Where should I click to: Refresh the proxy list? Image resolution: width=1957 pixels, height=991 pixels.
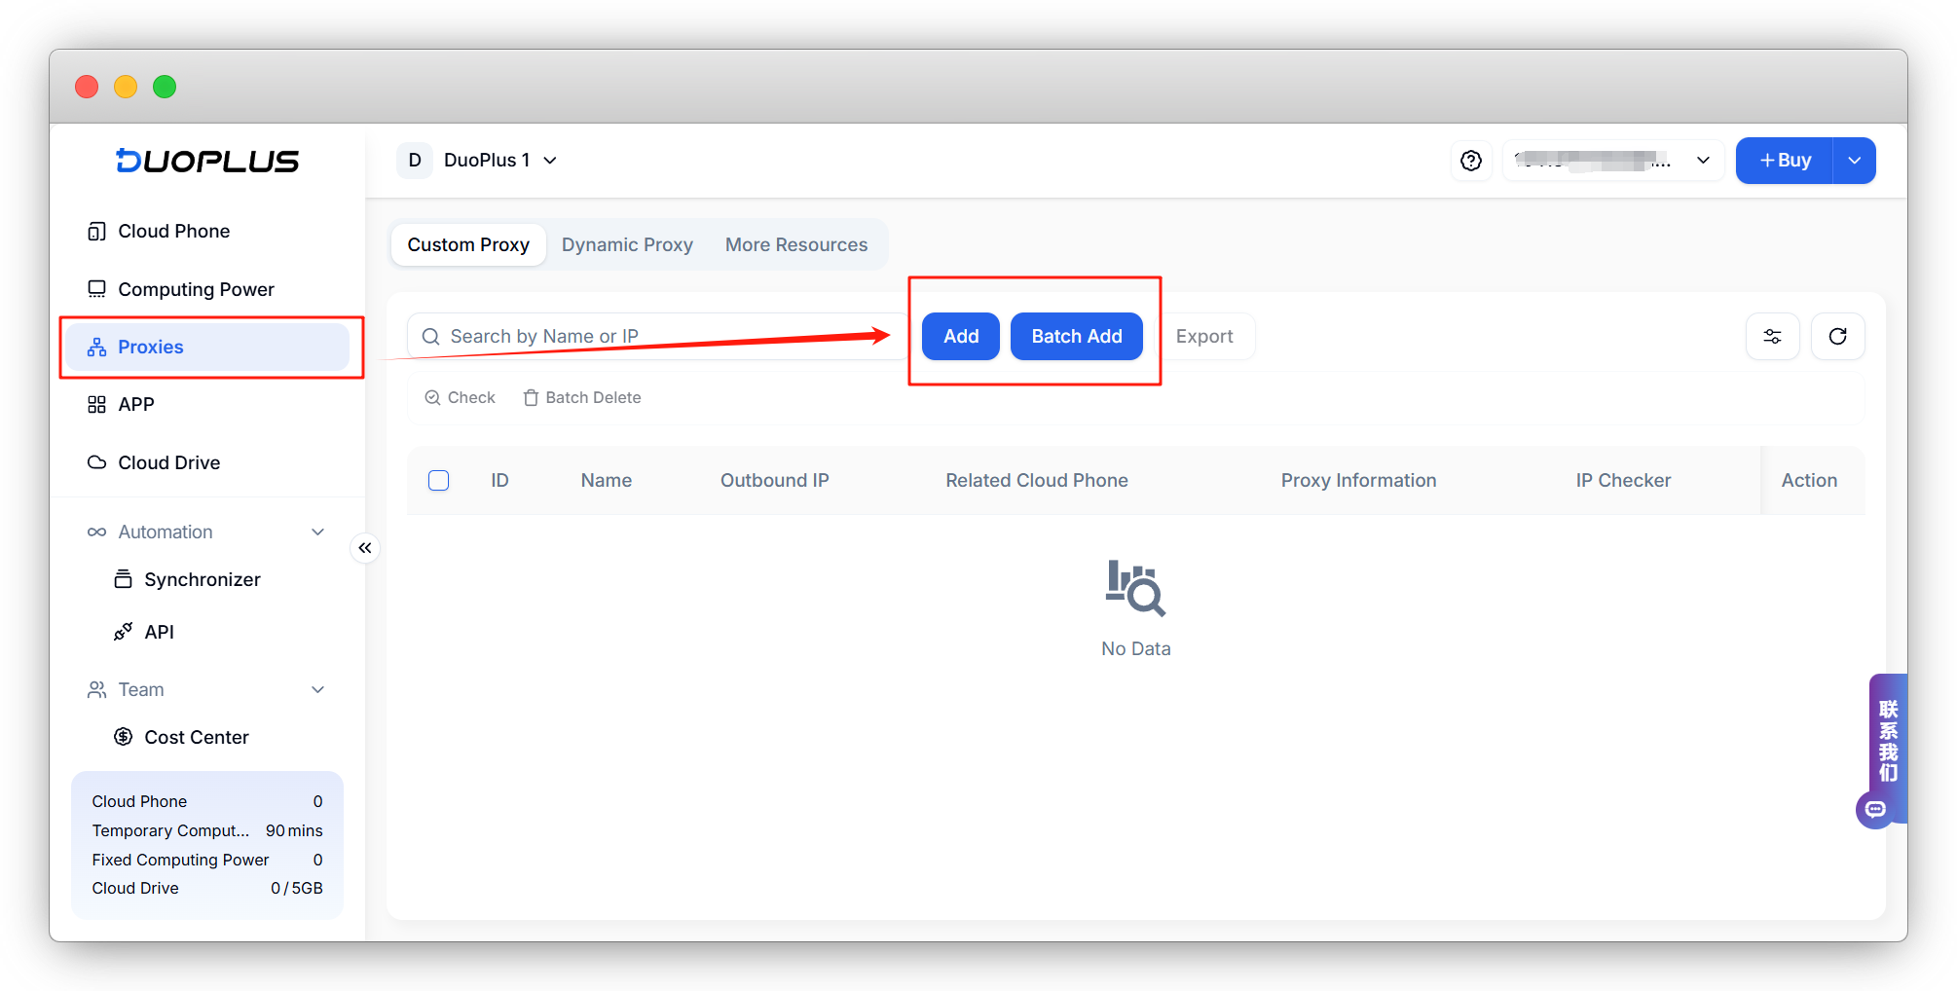(x=1838, y=336)
